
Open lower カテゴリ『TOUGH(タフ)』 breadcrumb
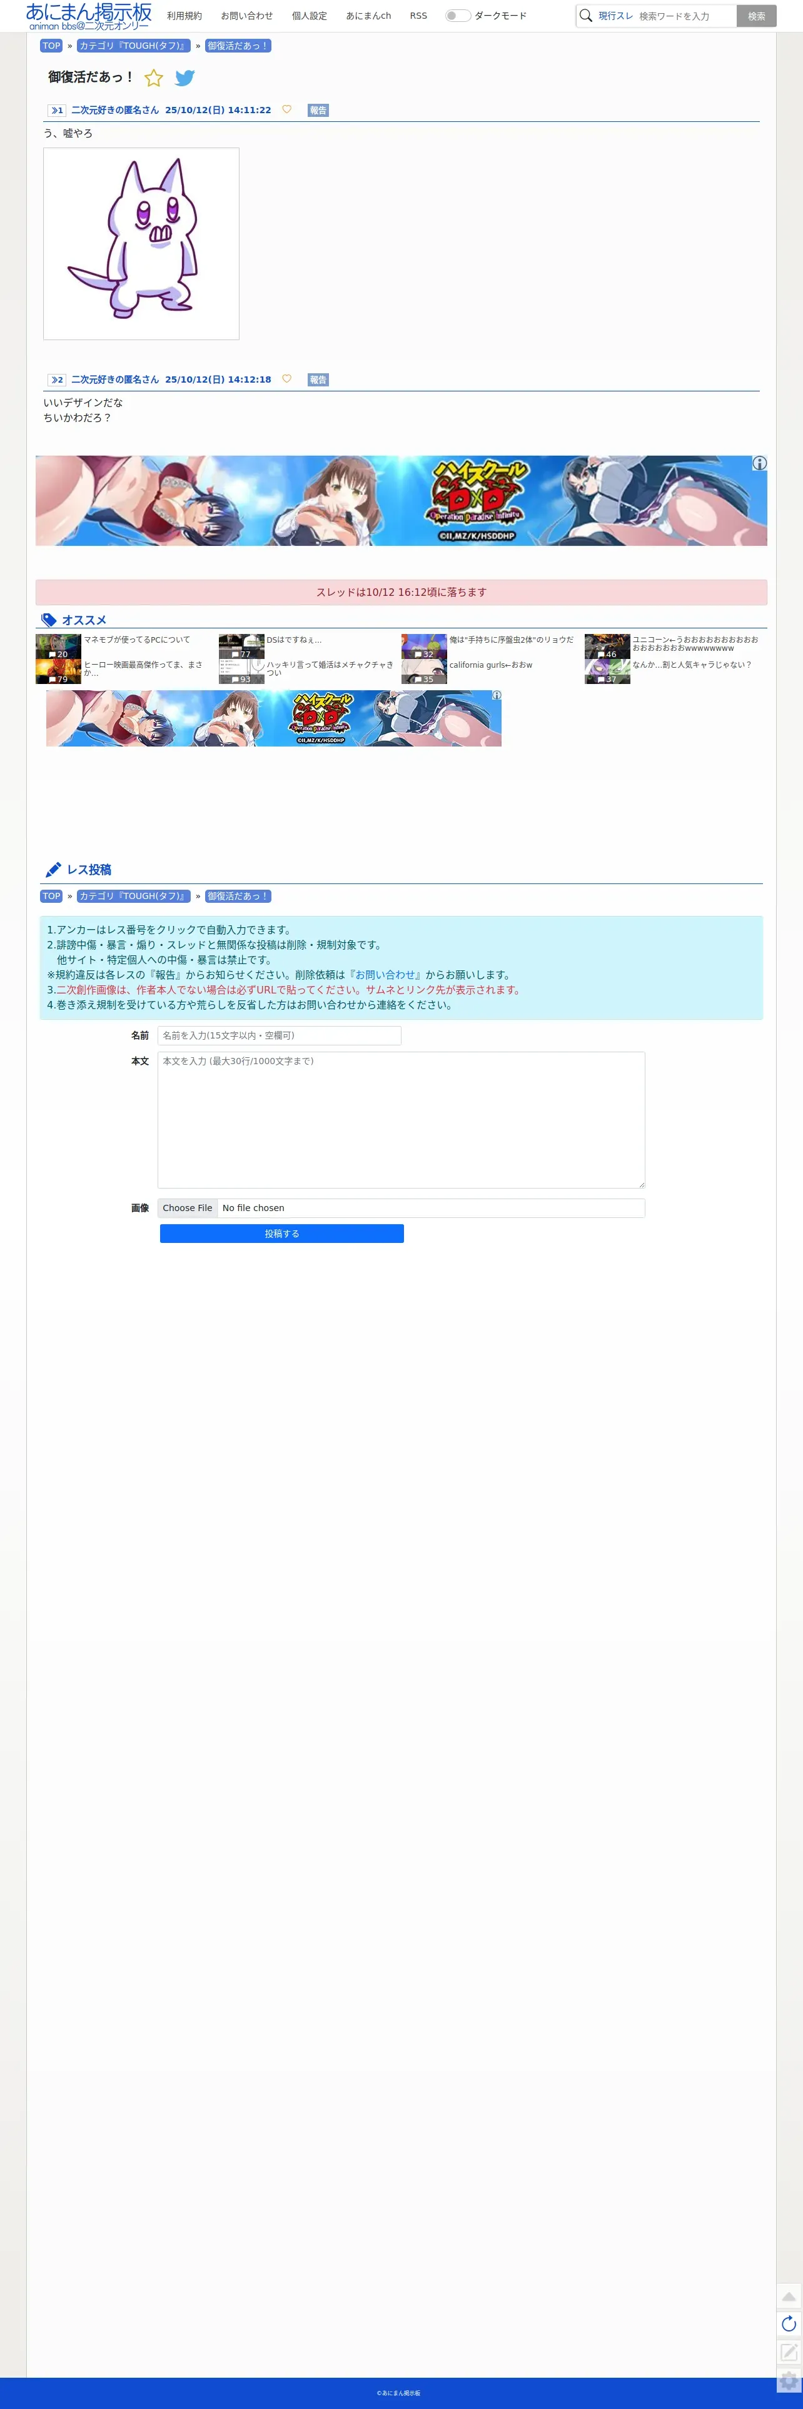[133, 896]
